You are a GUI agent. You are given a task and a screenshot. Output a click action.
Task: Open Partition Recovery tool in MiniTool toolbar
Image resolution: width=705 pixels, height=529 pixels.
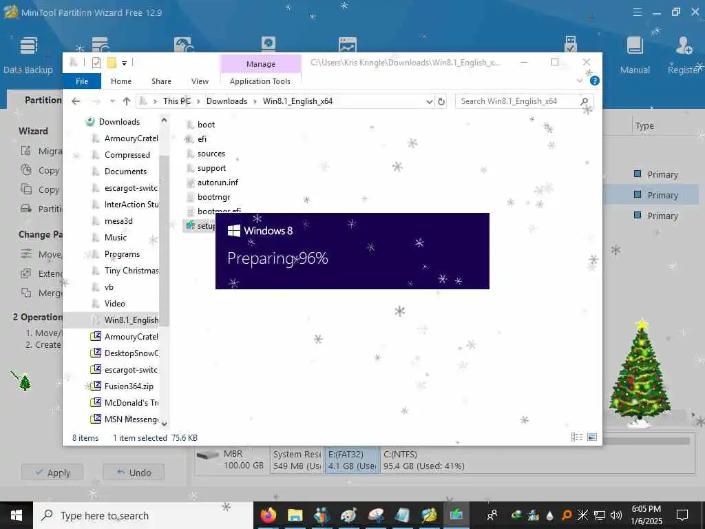tap(184, 45)
